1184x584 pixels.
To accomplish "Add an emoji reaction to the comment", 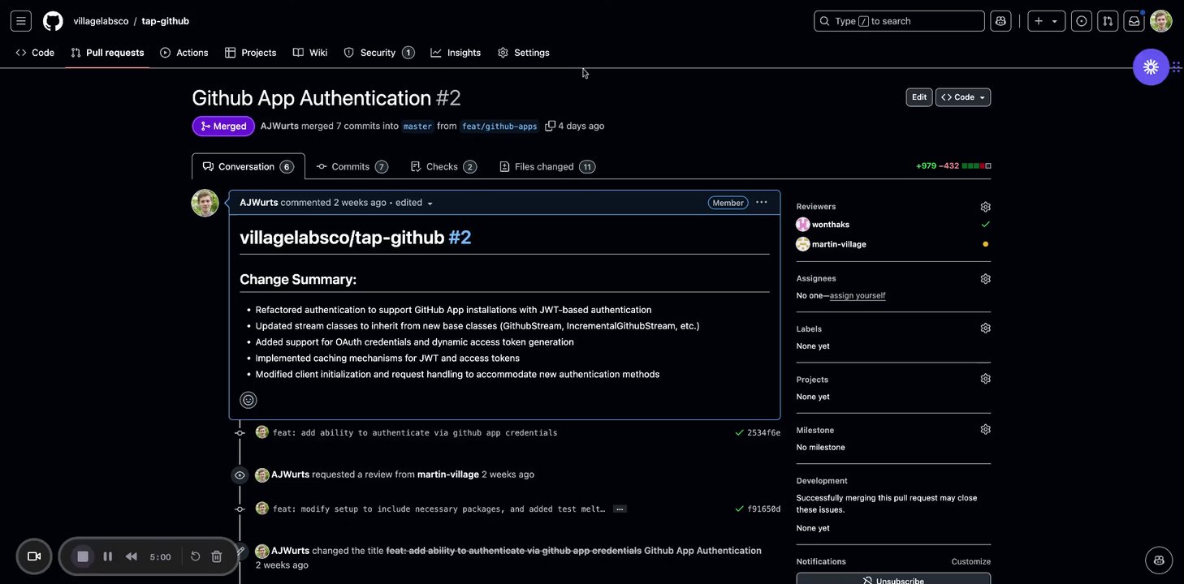I will pyautogui.click(x=248, y=400).
